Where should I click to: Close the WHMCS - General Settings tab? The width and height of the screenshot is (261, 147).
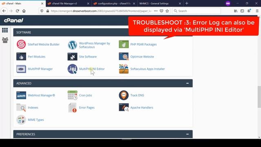coord(180,4)
